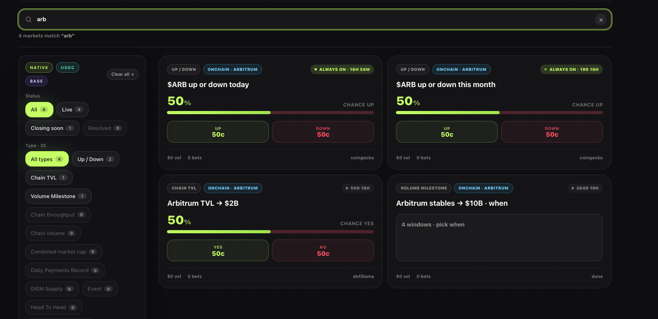Toggle the BASE filter chip
Viewport: 658px width, 319px height.
click(37, 81)
